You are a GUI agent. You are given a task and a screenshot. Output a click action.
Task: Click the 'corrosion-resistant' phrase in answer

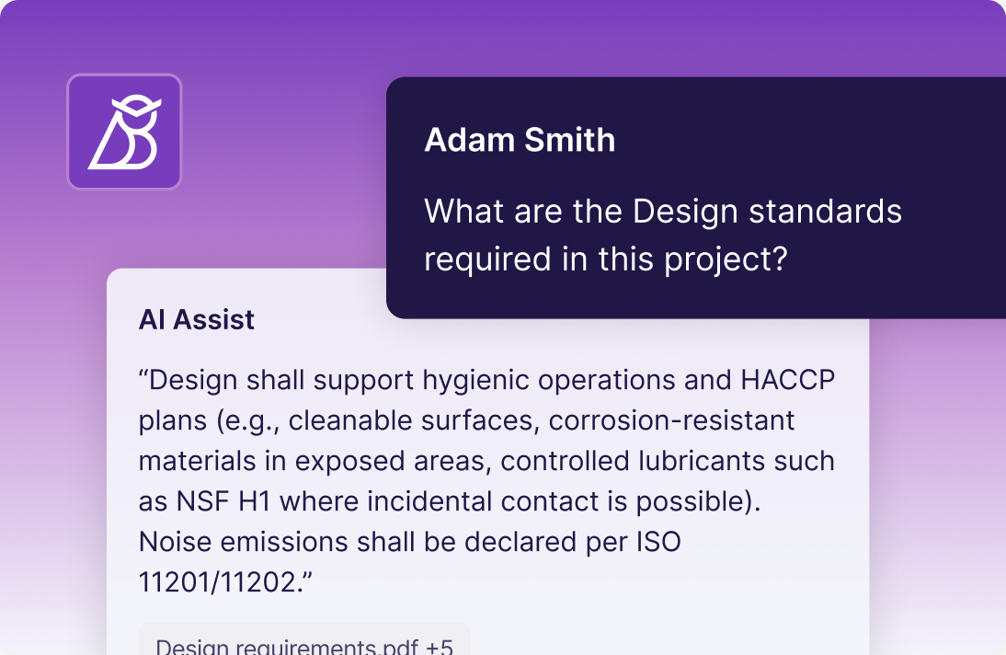coord(671,420)
